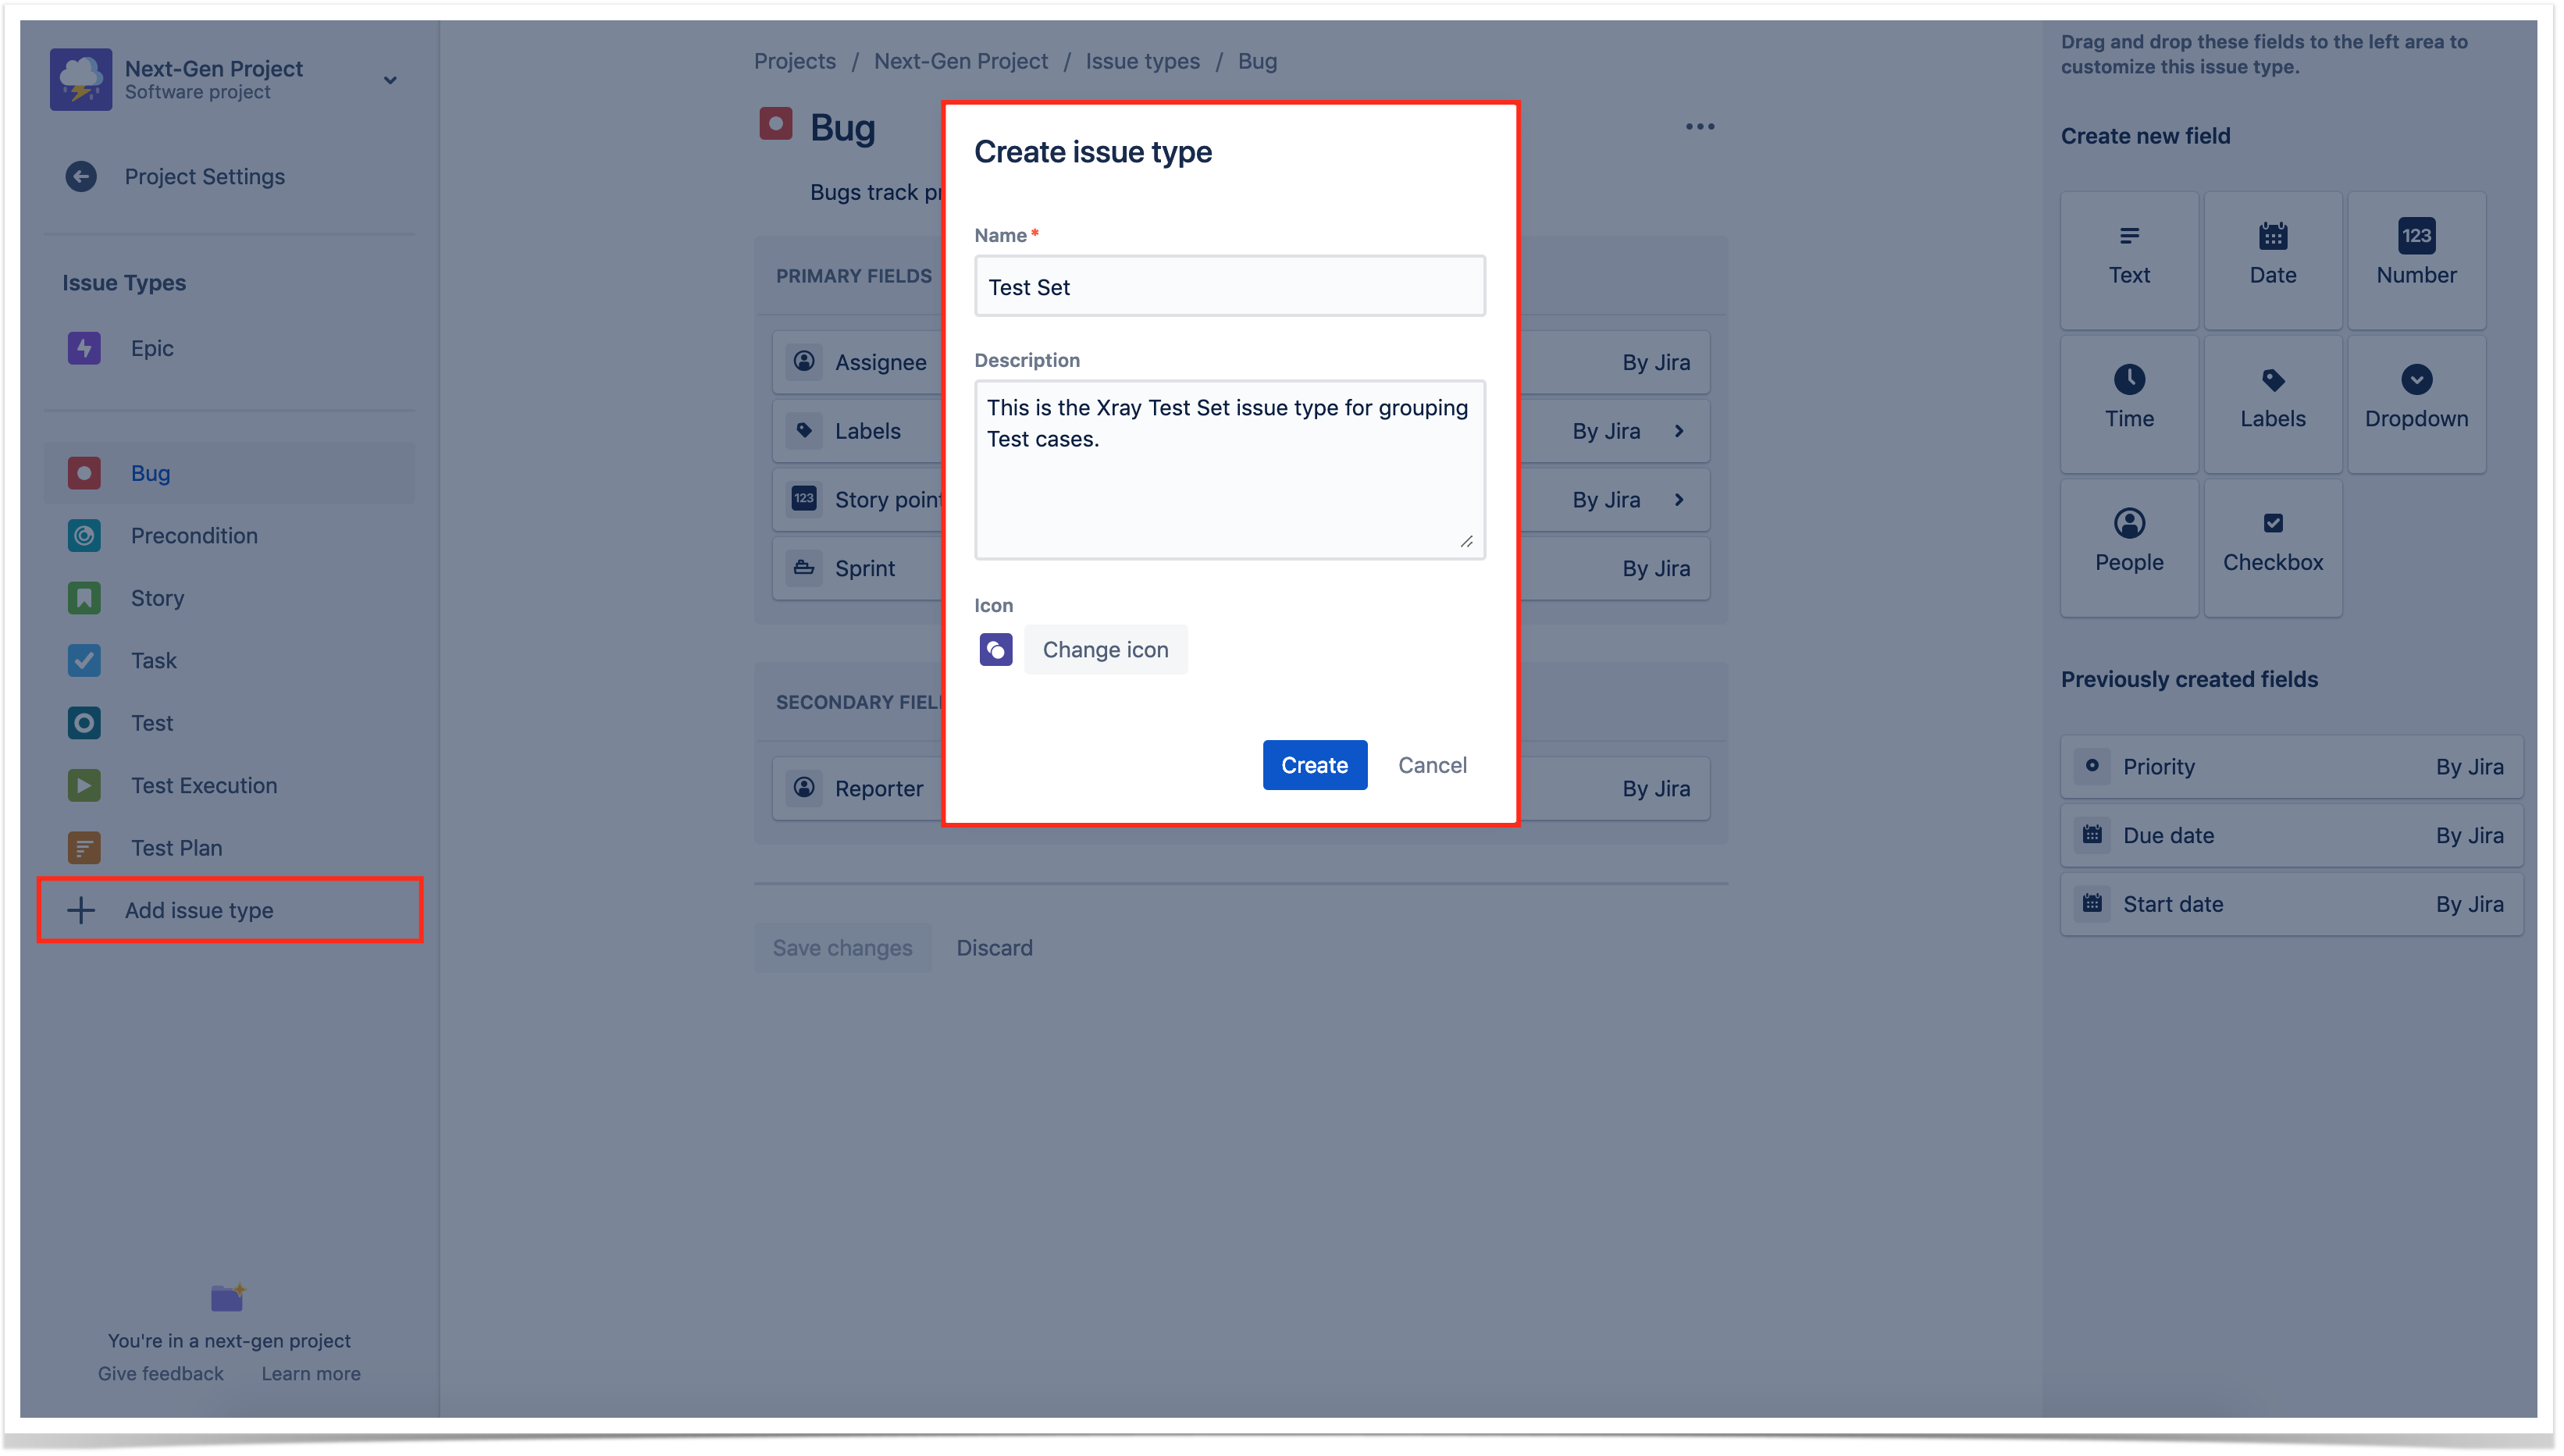2564x1456 pixels.
Task: Click the Project Settings back arrow icon
Action: coord(81,177)
